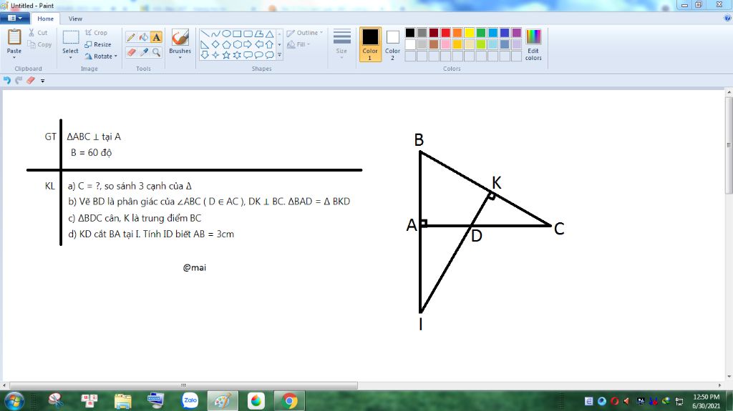
Task: Select the Pencil tool
Action: tap(131, 37)
